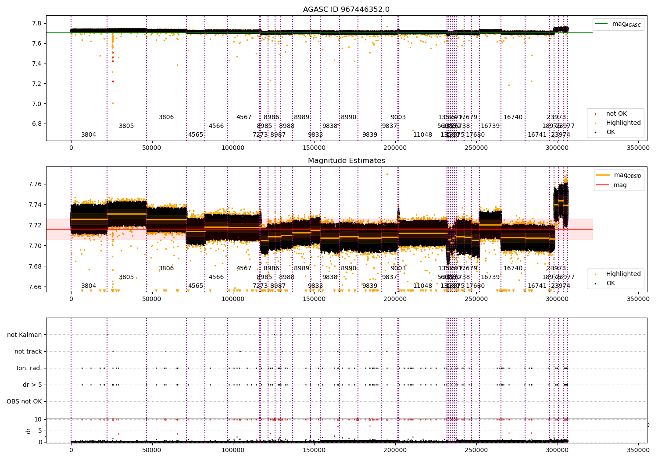This screenshot has width=658, height=460.
Task: Click the 'dr > 5' row label
Action: [x=32, y=385]
